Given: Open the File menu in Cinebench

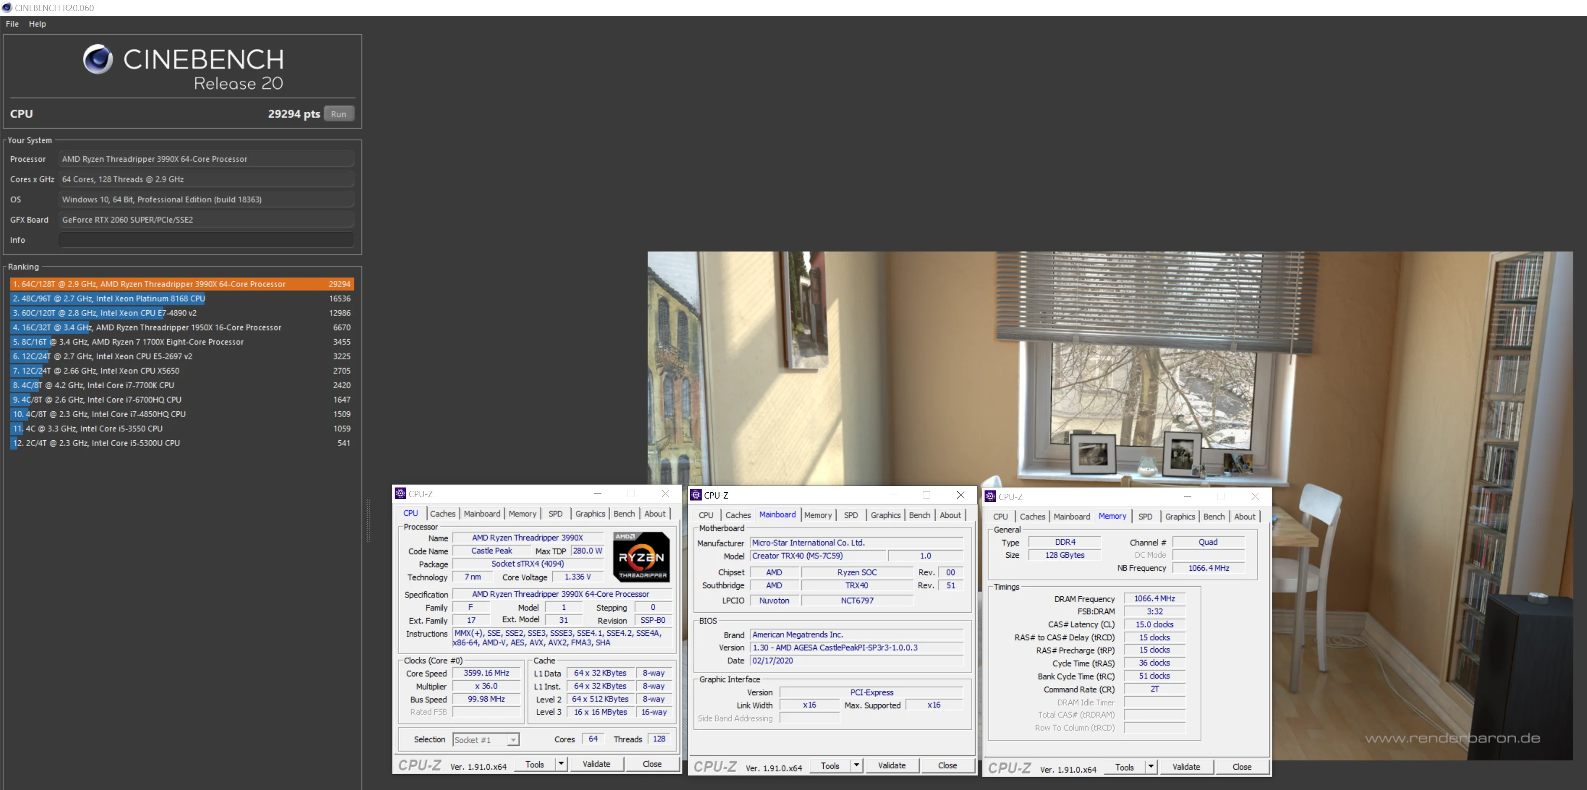Looking at the screenshot, I should click(13, 24).
